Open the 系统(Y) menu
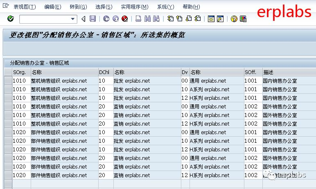The height and width of the screenshot is (189, 316). (165, 7)
